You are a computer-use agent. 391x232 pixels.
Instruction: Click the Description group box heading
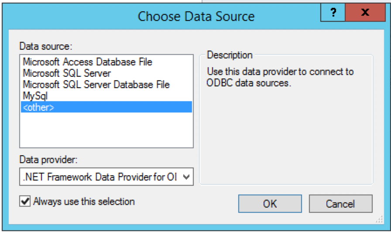click(x=230, y=55)
